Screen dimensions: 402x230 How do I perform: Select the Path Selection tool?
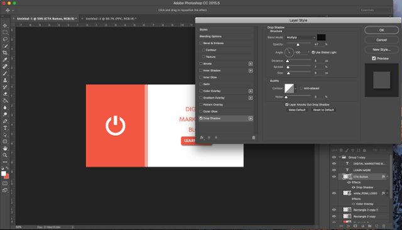click(5, 135)
